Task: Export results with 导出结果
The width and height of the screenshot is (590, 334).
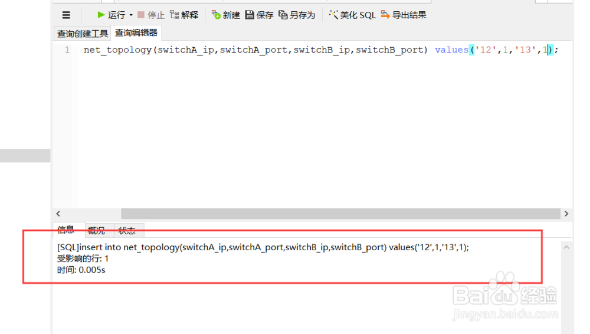Action: [x=404, y=15]
